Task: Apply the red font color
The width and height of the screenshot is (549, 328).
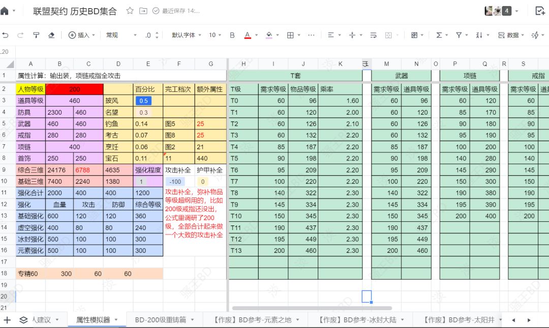Action: (248, 35)
